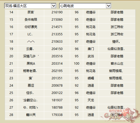This screenshot has height=123, width=140.
Task: Click score value 200678
Action: tap(57, 86)
